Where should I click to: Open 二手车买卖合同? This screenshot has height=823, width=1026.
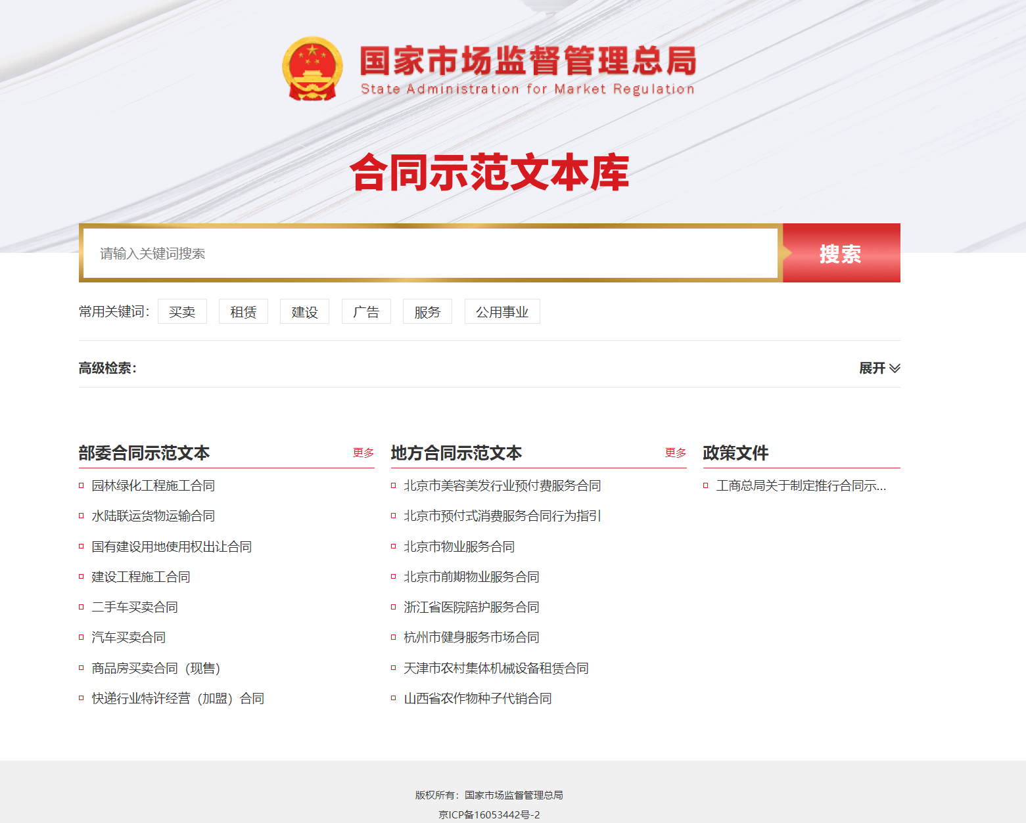(x=135, y=607)
